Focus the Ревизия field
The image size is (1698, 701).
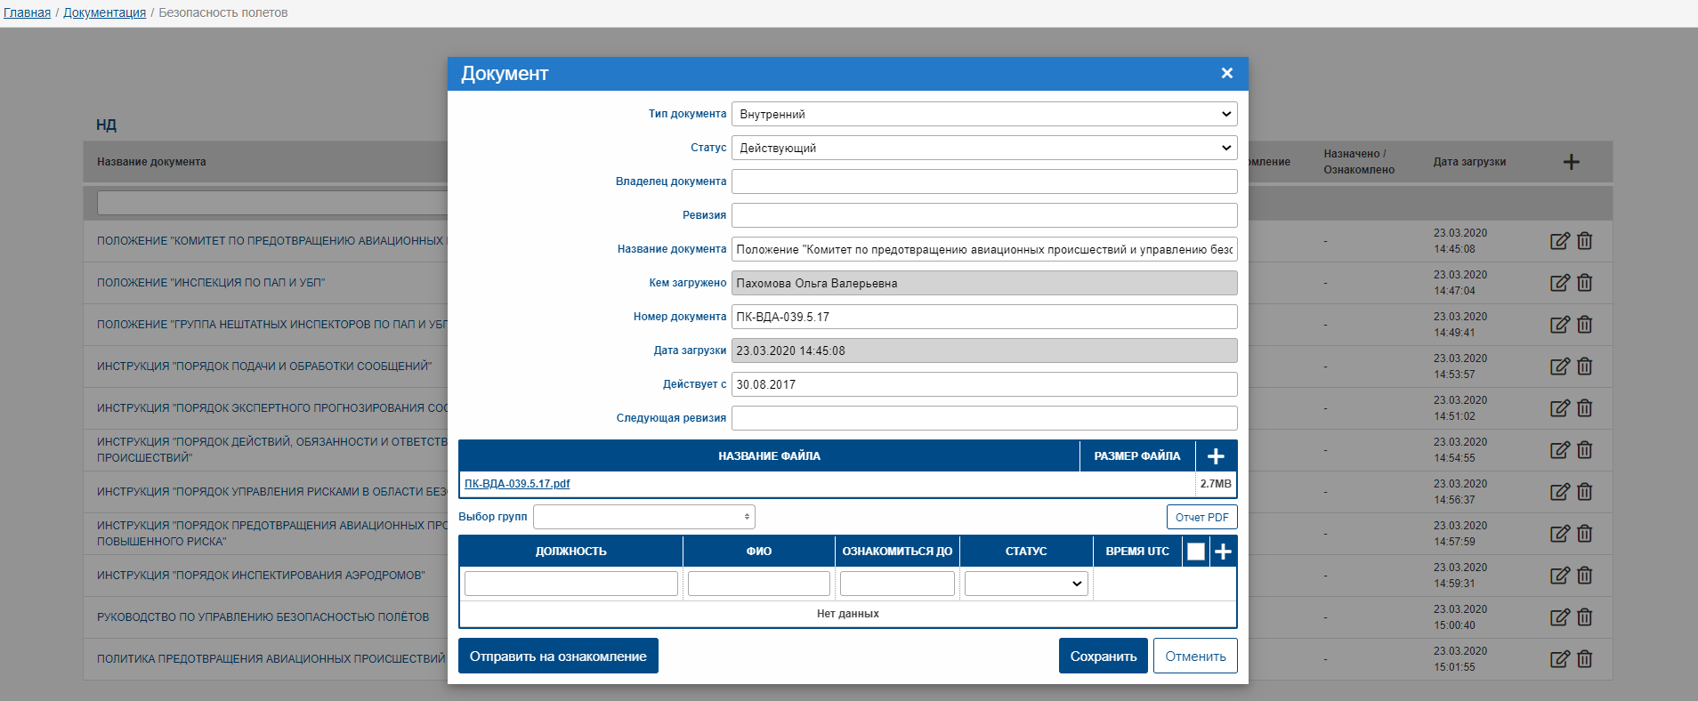984,215
